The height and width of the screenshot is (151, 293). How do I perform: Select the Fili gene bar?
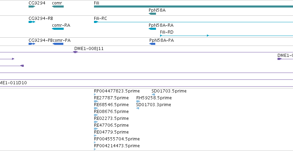193,7
